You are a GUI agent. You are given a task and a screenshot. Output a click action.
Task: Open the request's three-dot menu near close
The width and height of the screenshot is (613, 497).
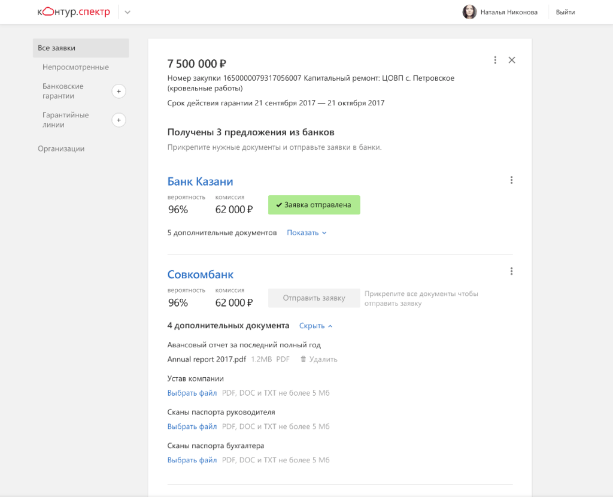pyautogui.click(x=495, y=60)
